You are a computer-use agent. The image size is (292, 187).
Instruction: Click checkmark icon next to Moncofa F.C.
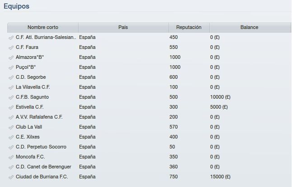click(11, 157)
